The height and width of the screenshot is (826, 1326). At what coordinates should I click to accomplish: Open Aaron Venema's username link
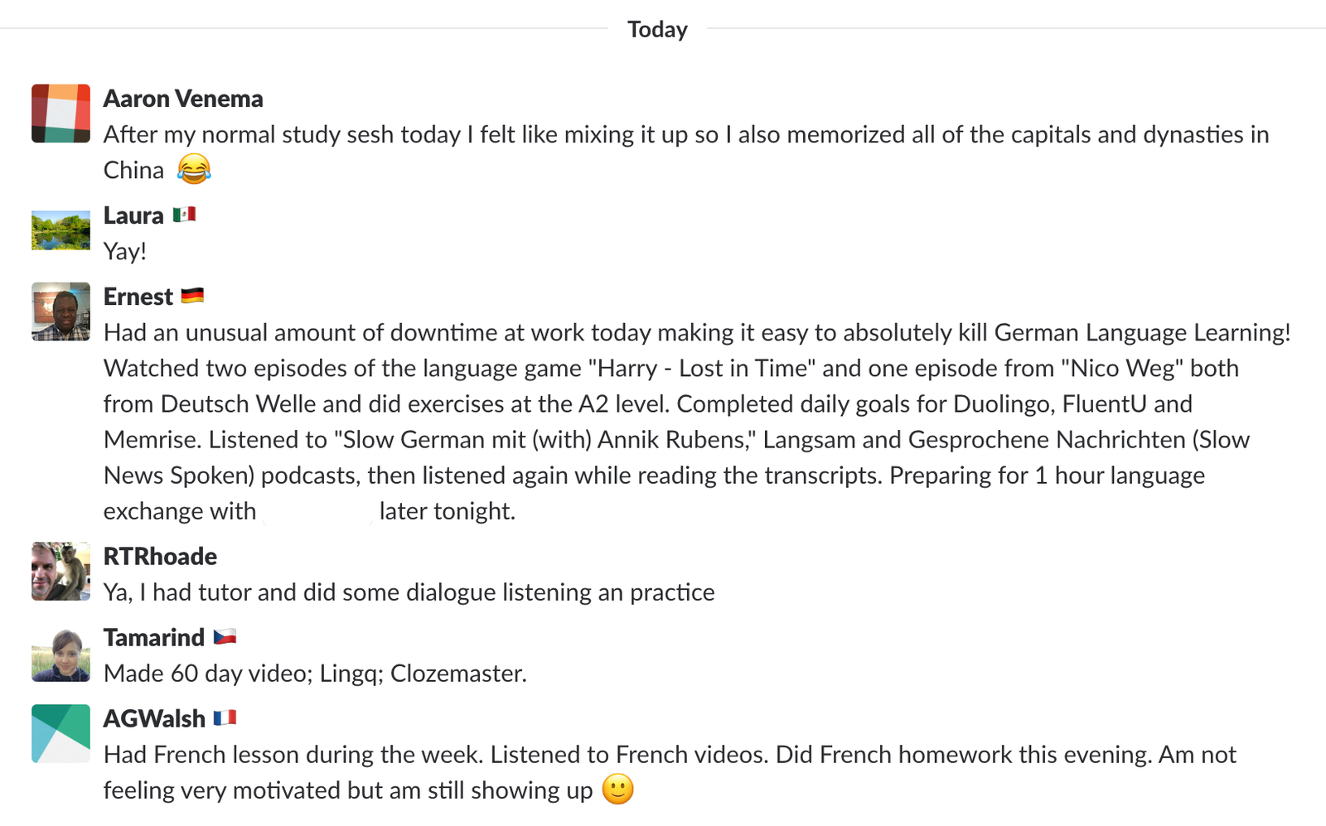click(x=183, y=99)
